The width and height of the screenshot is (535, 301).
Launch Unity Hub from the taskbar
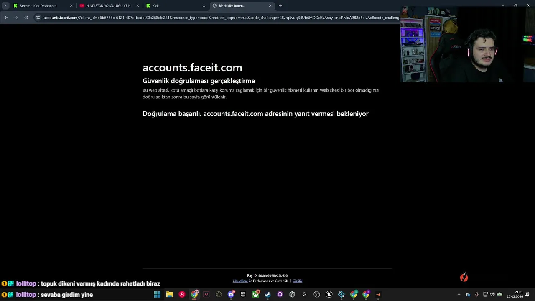pos(292,294)
